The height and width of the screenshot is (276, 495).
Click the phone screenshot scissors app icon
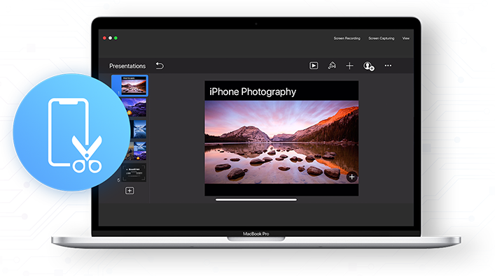click(x=71, y=132)
